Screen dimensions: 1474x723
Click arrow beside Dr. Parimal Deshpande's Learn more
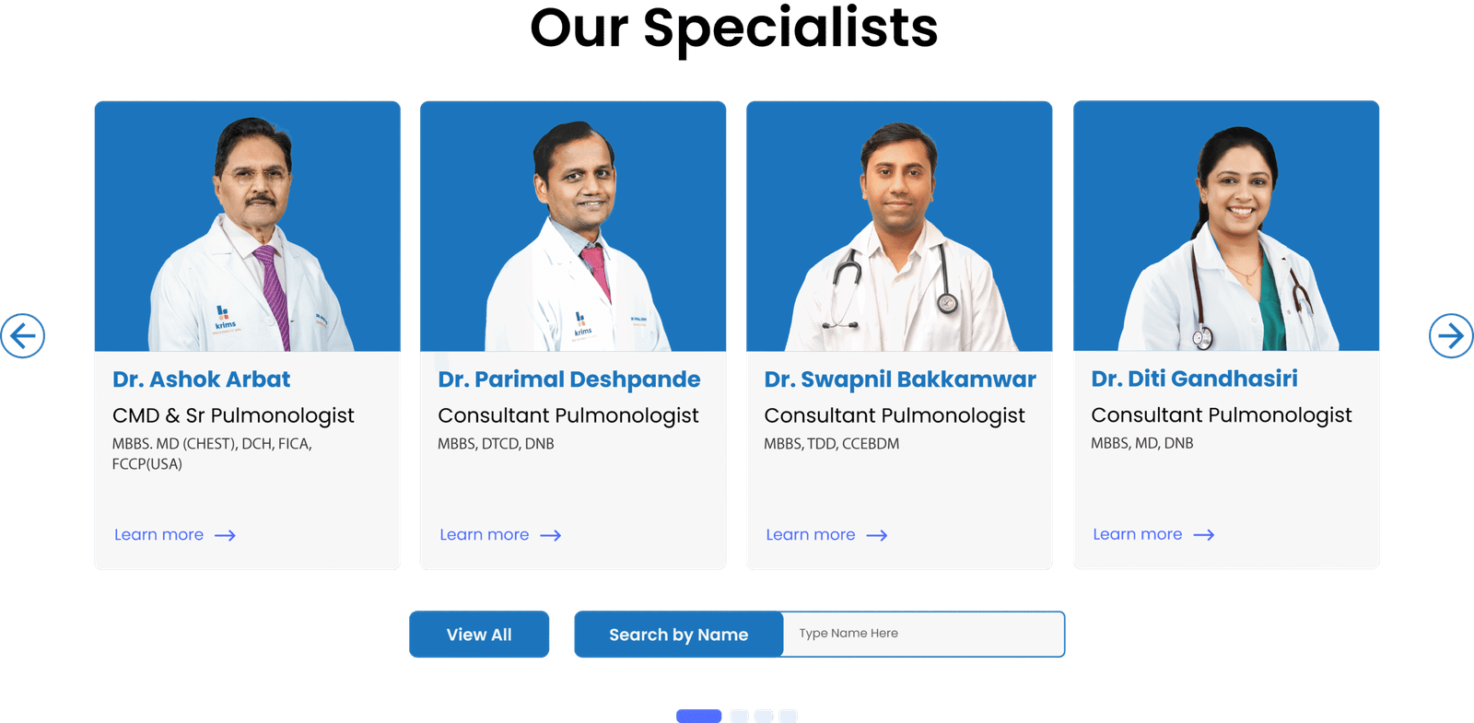pos(551,535)
